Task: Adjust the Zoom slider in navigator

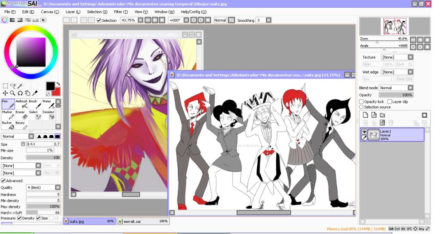Action: [x=377, y=42]
